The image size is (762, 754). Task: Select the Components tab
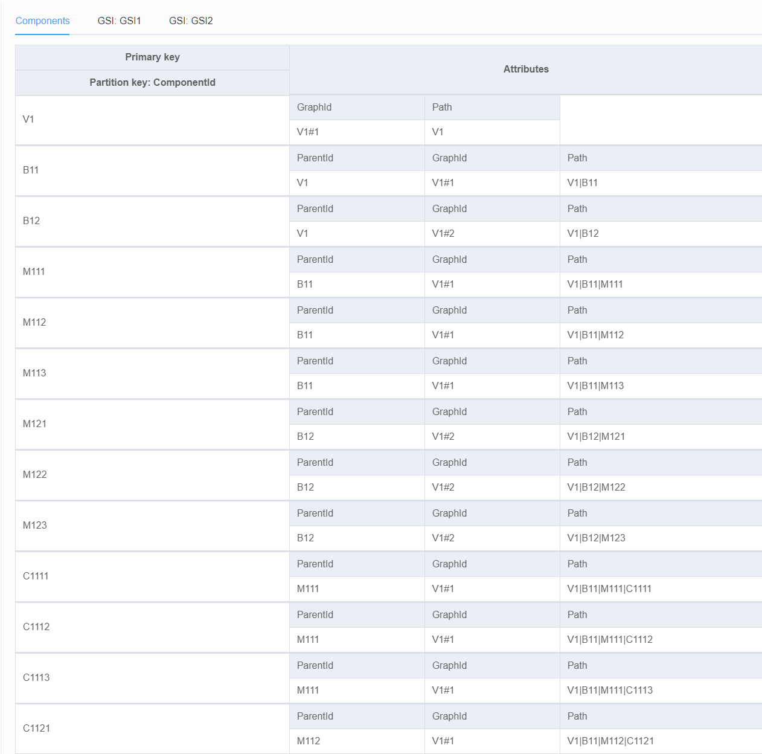(42, 20)
